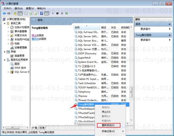
Task: Open the 帮助(H) menu
Action: (x=41, y=8)
